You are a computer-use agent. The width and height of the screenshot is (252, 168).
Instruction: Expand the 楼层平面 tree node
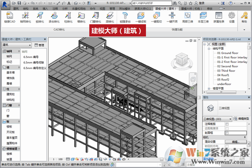[209, 88]
